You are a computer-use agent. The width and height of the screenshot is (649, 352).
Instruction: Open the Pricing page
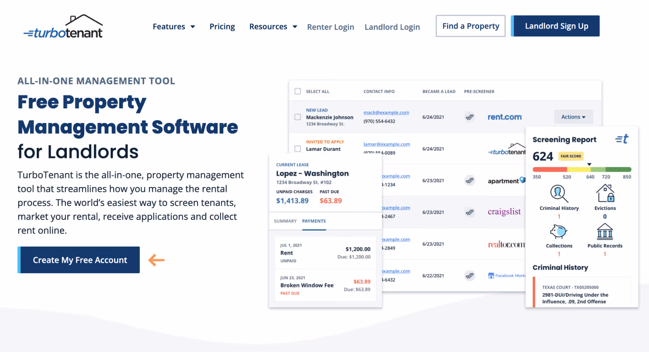(222, 27)
